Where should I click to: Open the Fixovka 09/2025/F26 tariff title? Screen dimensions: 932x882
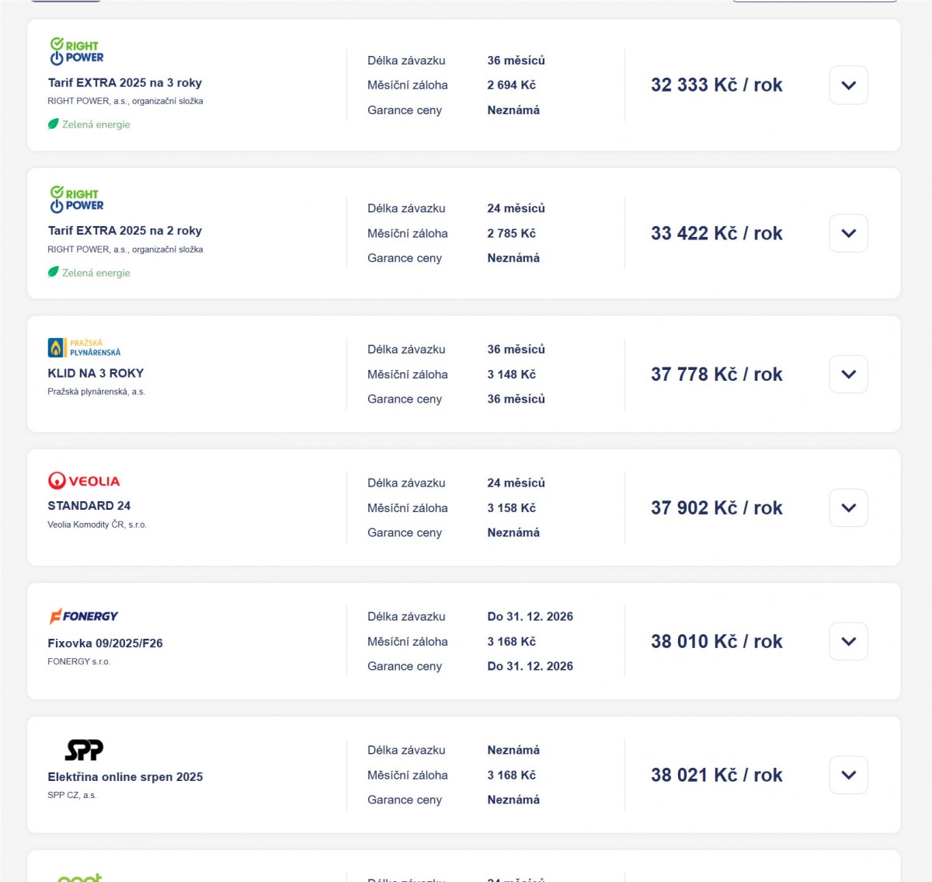click(105, 643)
